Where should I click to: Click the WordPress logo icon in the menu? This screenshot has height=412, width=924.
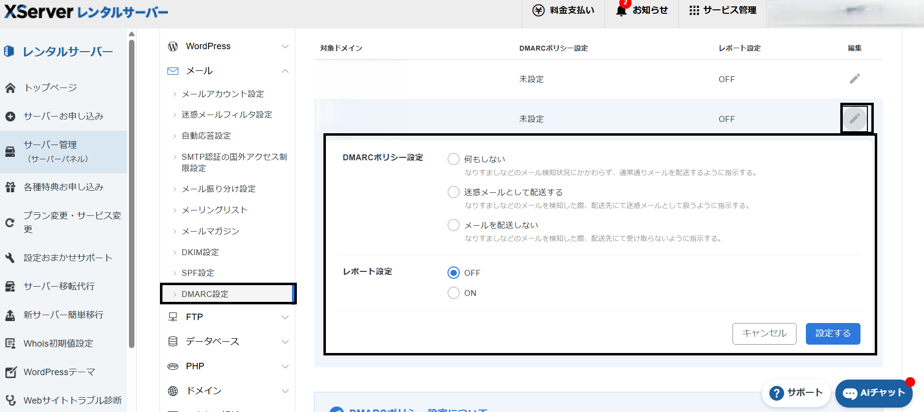click(173, 46)
